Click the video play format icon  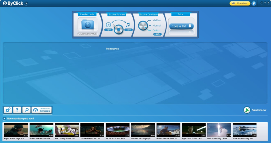(x=108, y=25)
